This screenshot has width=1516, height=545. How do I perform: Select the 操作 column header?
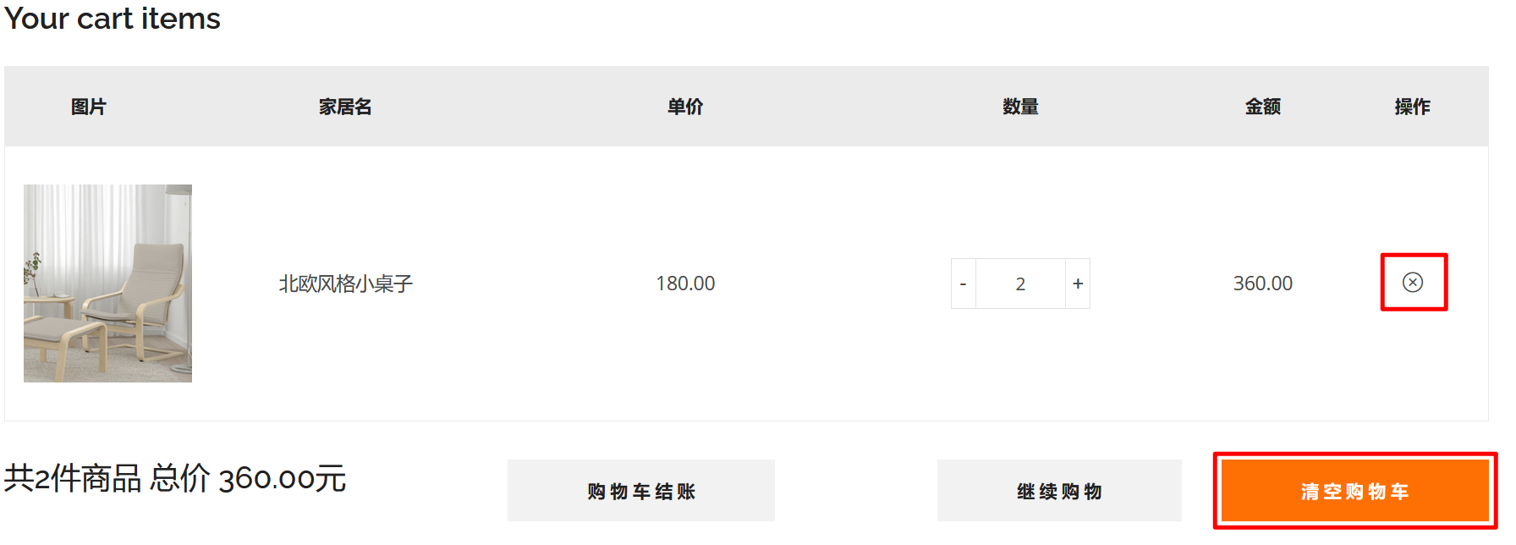[x=1412, y=107]
